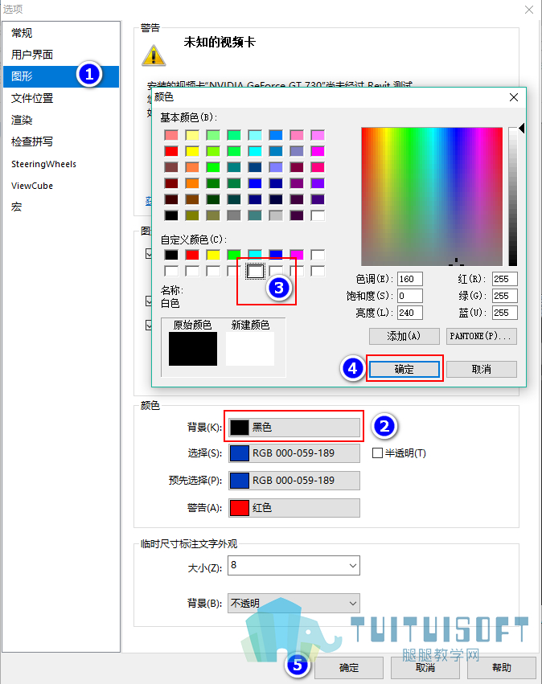Pick the magenta basic color swatch
The image size is (542, 684).
click(x=318, y=151)
